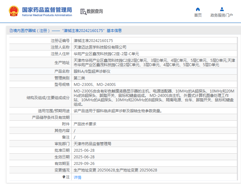Open the 详情 link
The image size is (241, 184).
[x=77, y=177]
